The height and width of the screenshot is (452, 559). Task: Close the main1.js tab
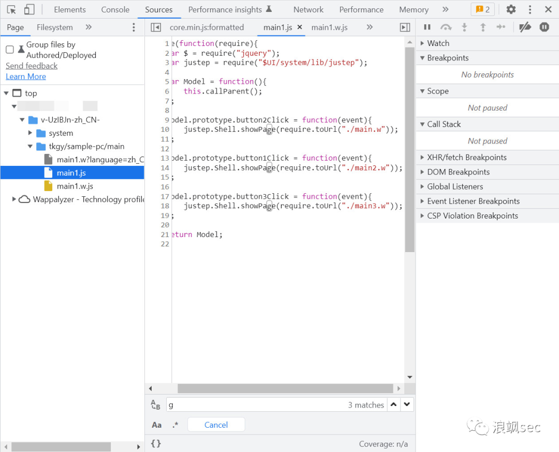300,27
